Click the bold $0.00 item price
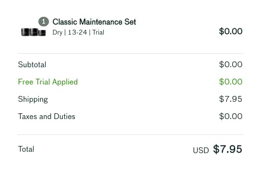The height and width of the screenshot is (180, 262). tap(231, 31)
